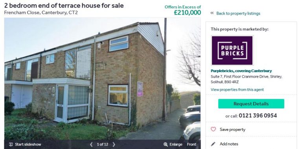Select the Save property text
This screenshot has width=303, height=149.
click(x=233, y=129)
